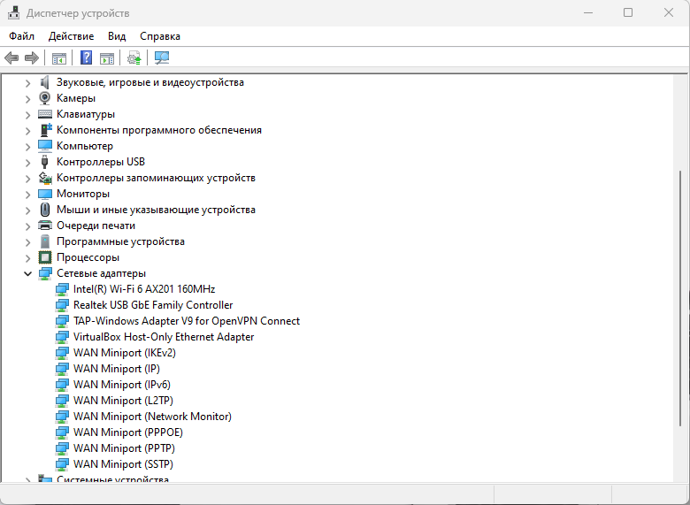Click the Камеры webcam icon
This screenshot has height=505, width=690.
click(45, 98)
